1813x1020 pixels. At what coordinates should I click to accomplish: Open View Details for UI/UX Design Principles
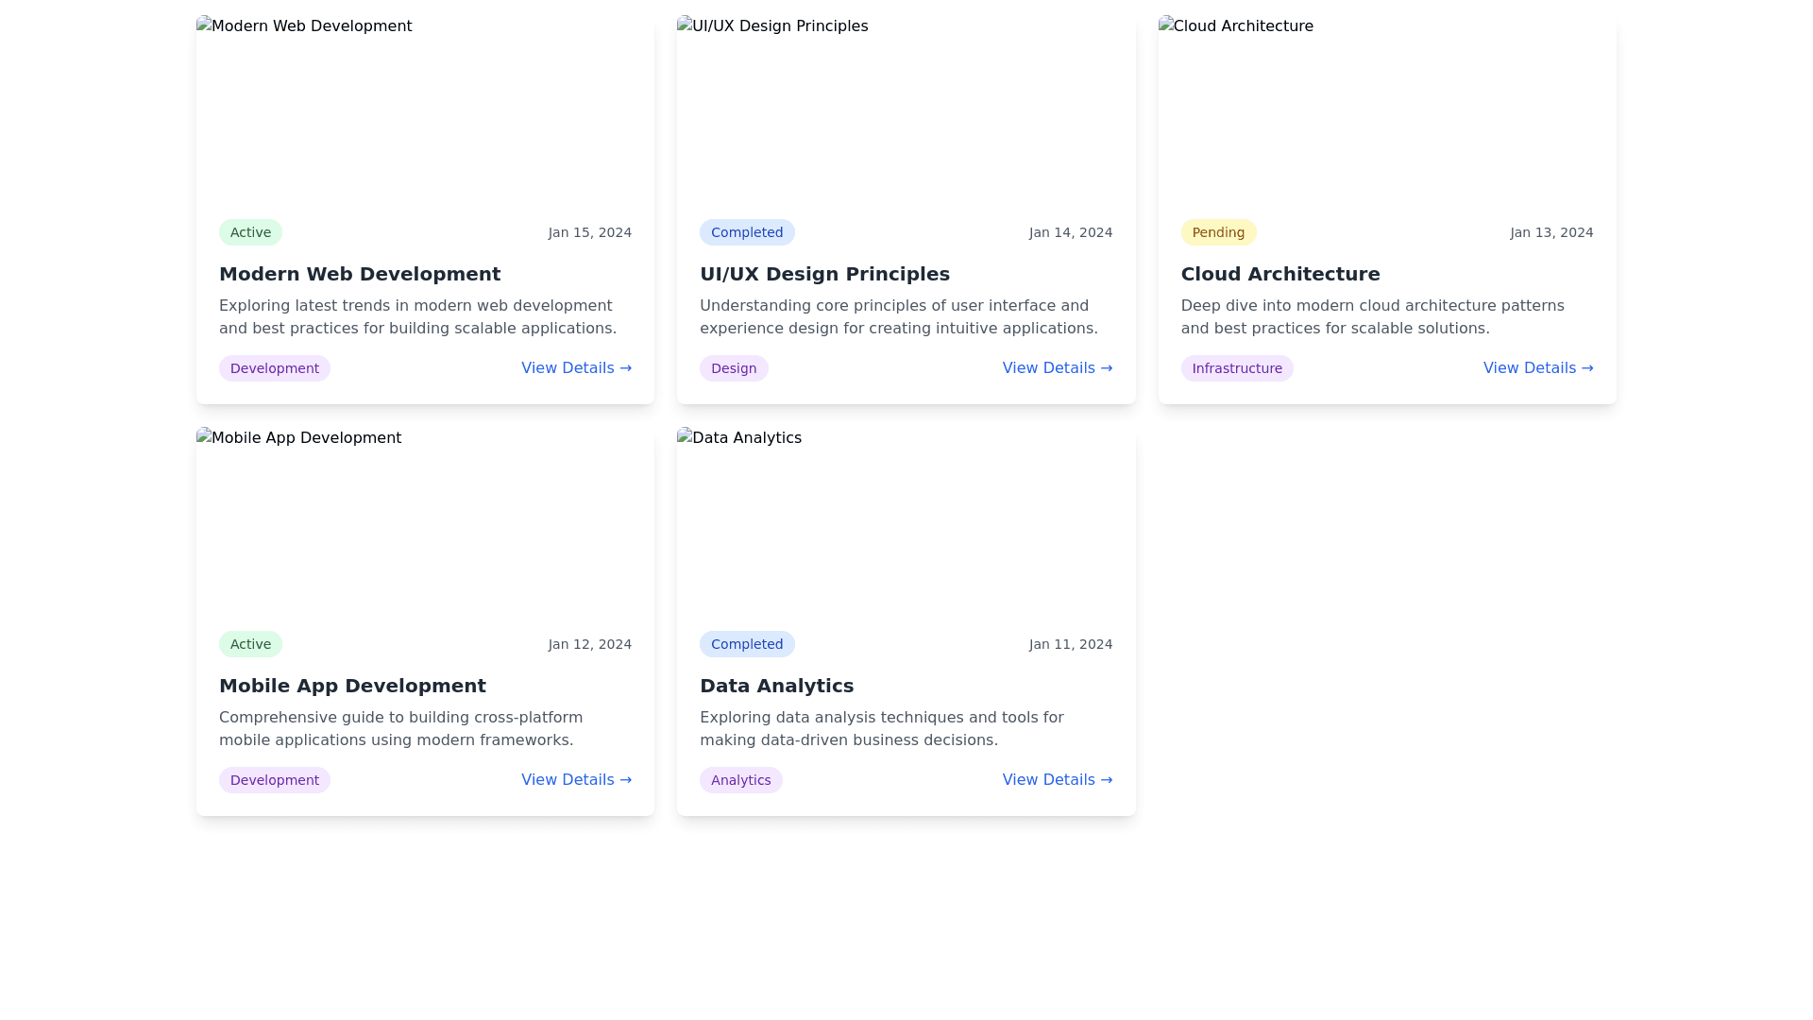[x=1057, y=368]
